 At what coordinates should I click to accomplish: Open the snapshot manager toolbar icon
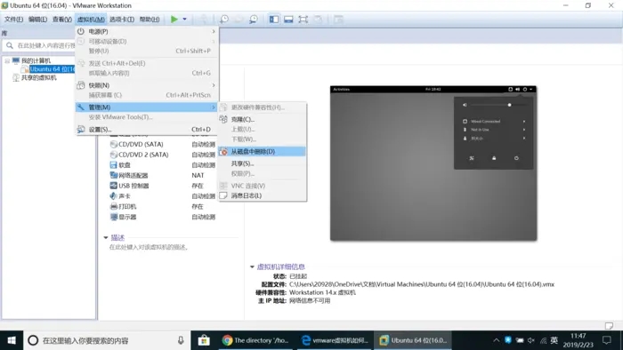(254, 19)
